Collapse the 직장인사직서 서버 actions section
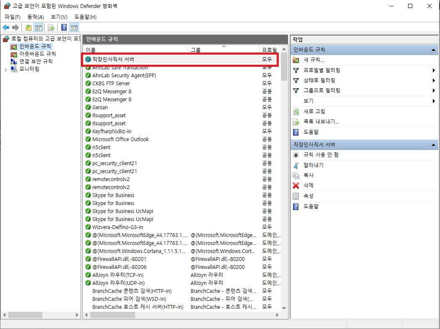Image resolution: width=440 pixels, height=329 pixels. (434, 145)
